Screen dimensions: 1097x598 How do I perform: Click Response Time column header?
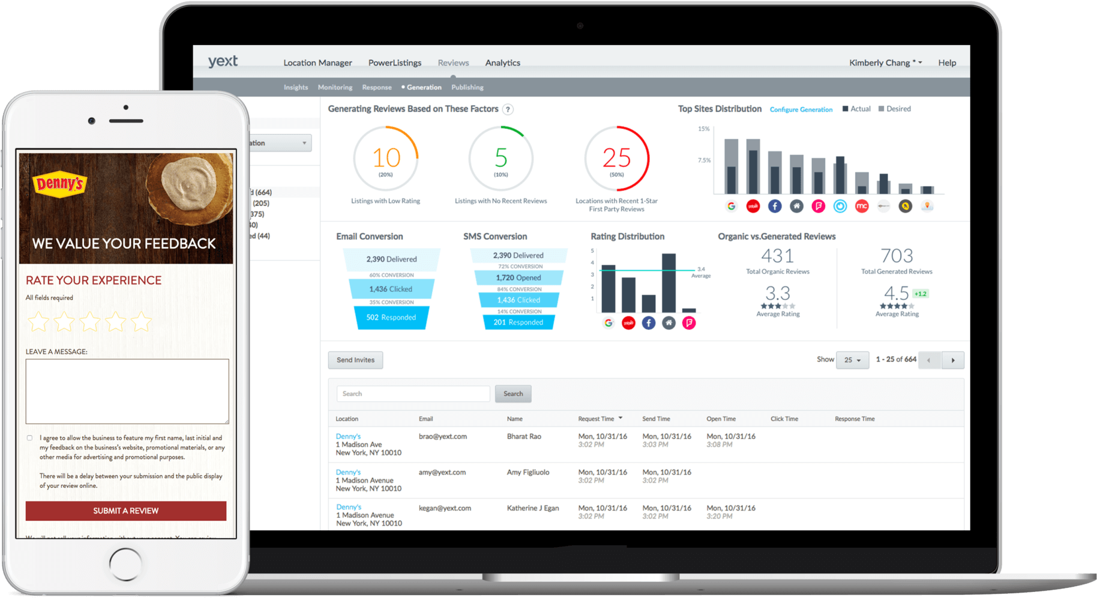tap(855, 419)
